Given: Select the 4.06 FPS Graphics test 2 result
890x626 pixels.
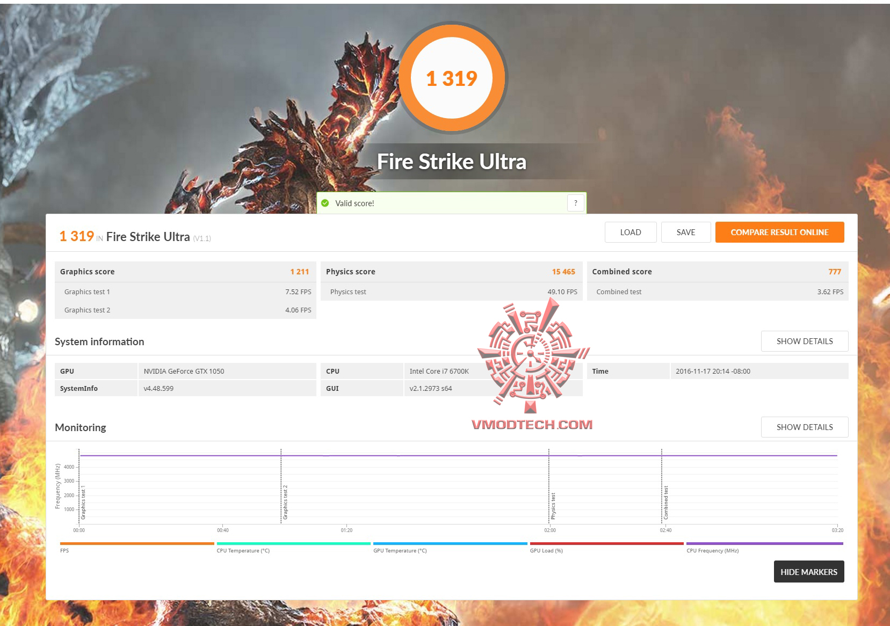Looking at the screenshot, I should point(298,310).
